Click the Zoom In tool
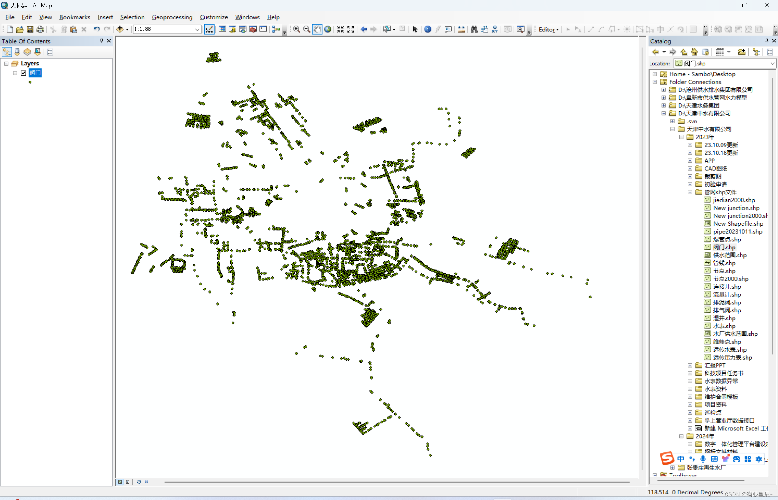Image resolution: width=778 pixels, height=500 pixels. (296, 29)
